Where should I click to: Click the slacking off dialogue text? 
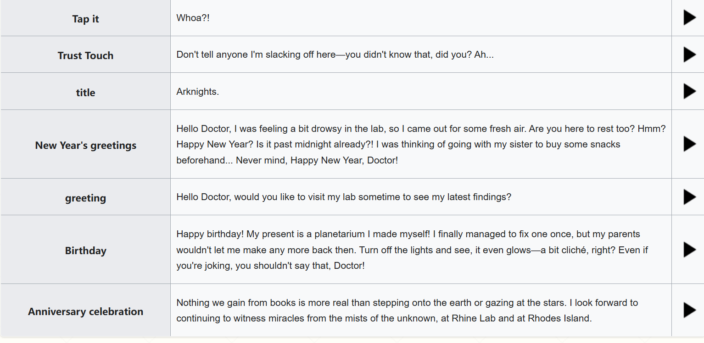click(x=335, y=55)
